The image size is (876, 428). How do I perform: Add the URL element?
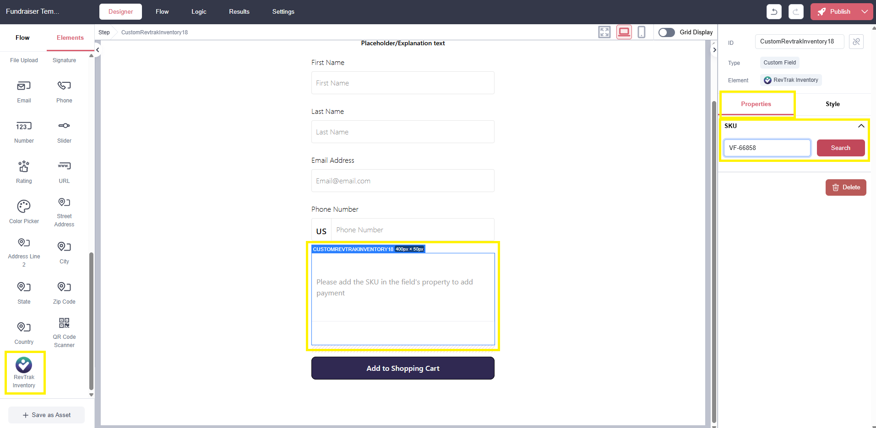click(64, 172)
